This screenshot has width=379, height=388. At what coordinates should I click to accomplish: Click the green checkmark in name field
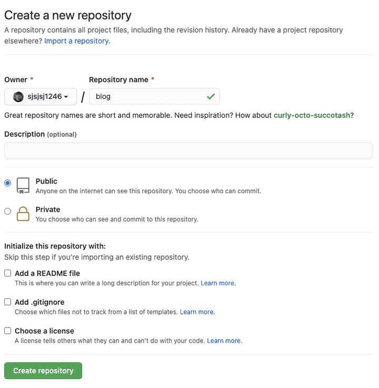click(211, 97)
